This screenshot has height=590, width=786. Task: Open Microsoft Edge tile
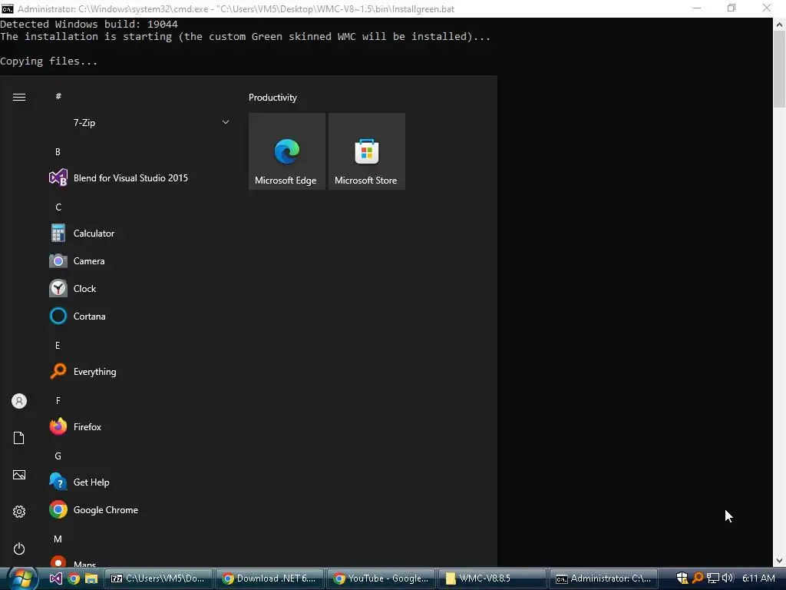pyautogui.click(x=287, y=151)
